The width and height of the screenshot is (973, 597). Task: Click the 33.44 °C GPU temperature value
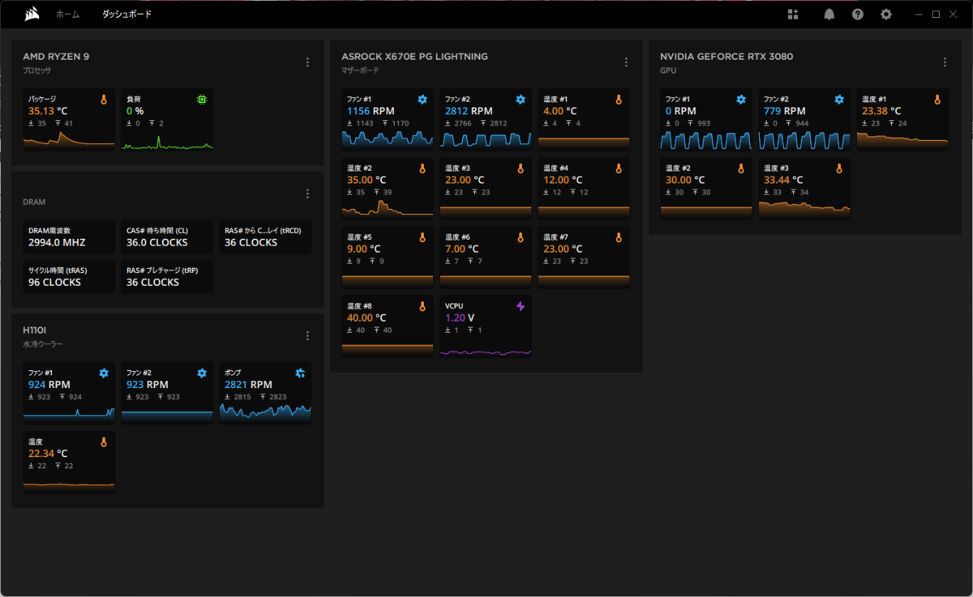(x=783, y=180)
